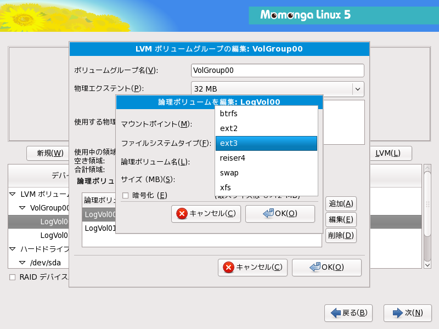Select the highlighted ext3 option

click(x=266, y=143)
